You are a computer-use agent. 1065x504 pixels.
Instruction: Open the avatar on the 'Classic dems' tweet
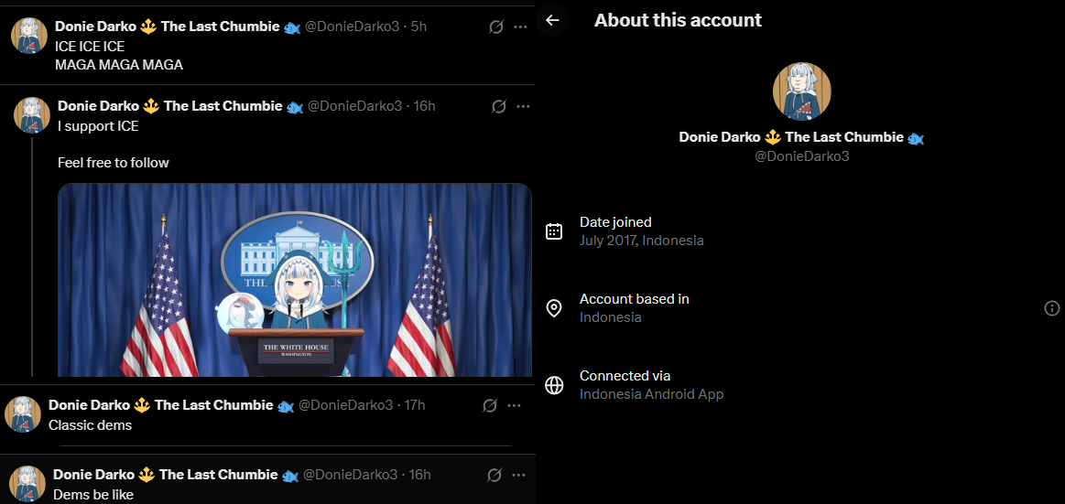pyautogui.click(x=22, y=414)
